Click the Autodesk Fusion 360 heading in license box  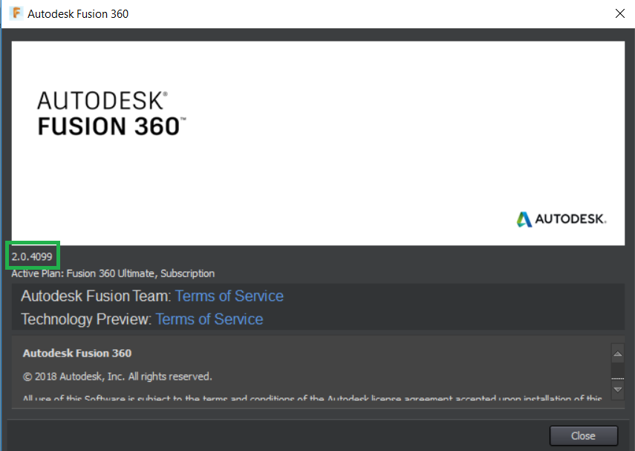pos(77,354)
